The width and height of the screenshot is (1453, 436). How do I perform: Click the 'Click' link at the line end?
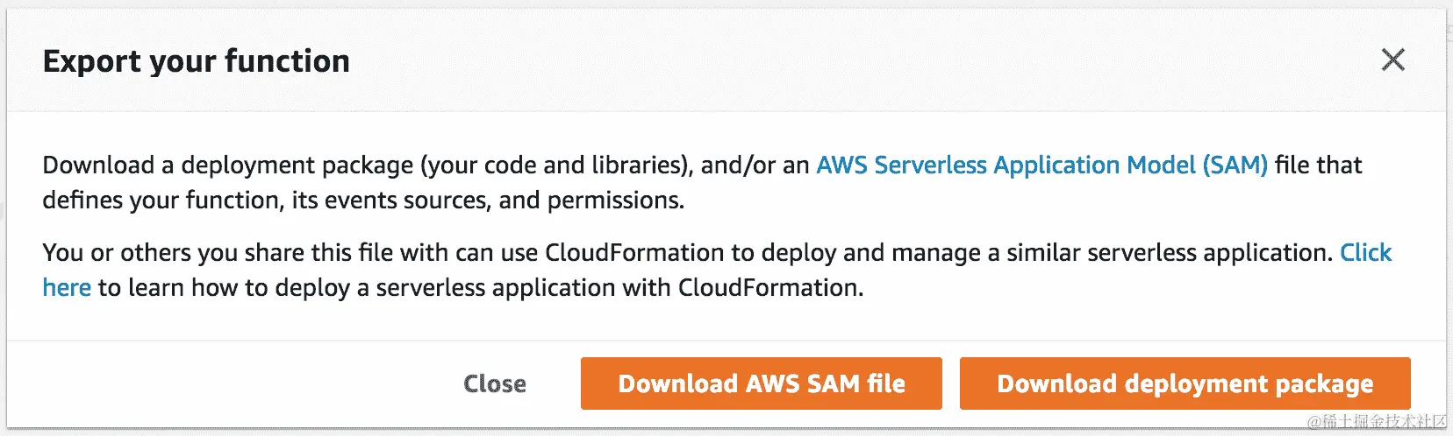pyautogui.click(x=1365, y=253)
